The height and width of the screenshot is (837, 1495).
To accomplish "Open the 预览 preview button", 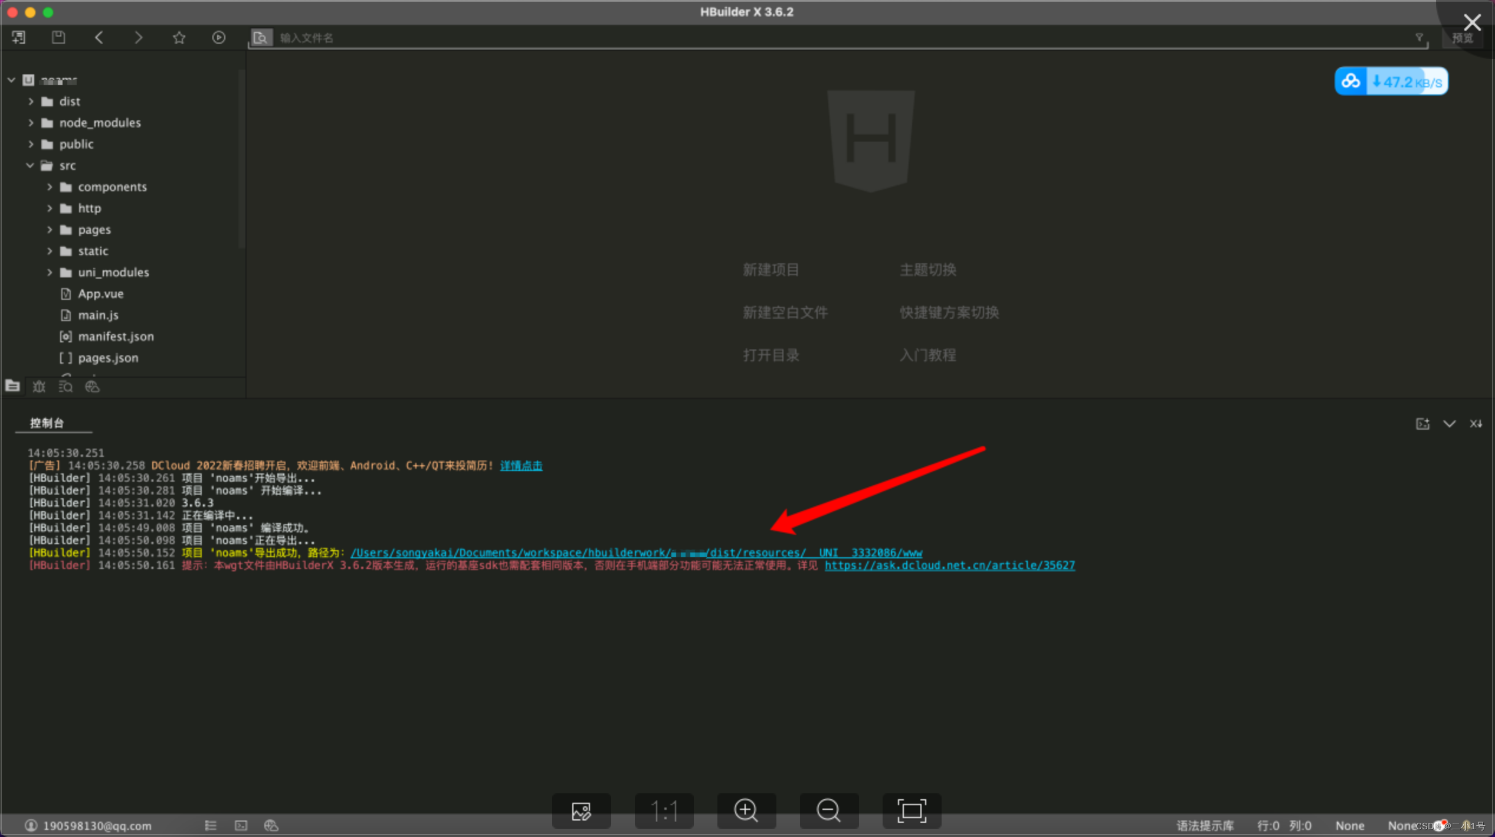I will pos(1463,38).
